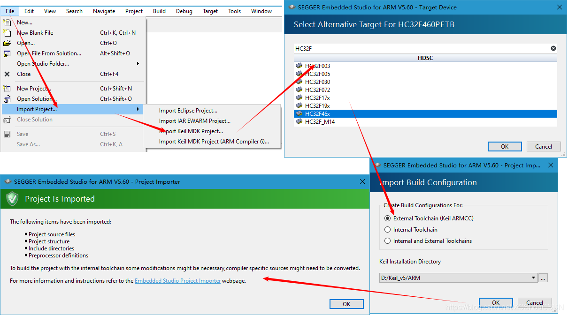Click the chip icon beside HC32F072
The height and width of the screenshot is (316, 568).
(299, 90)
